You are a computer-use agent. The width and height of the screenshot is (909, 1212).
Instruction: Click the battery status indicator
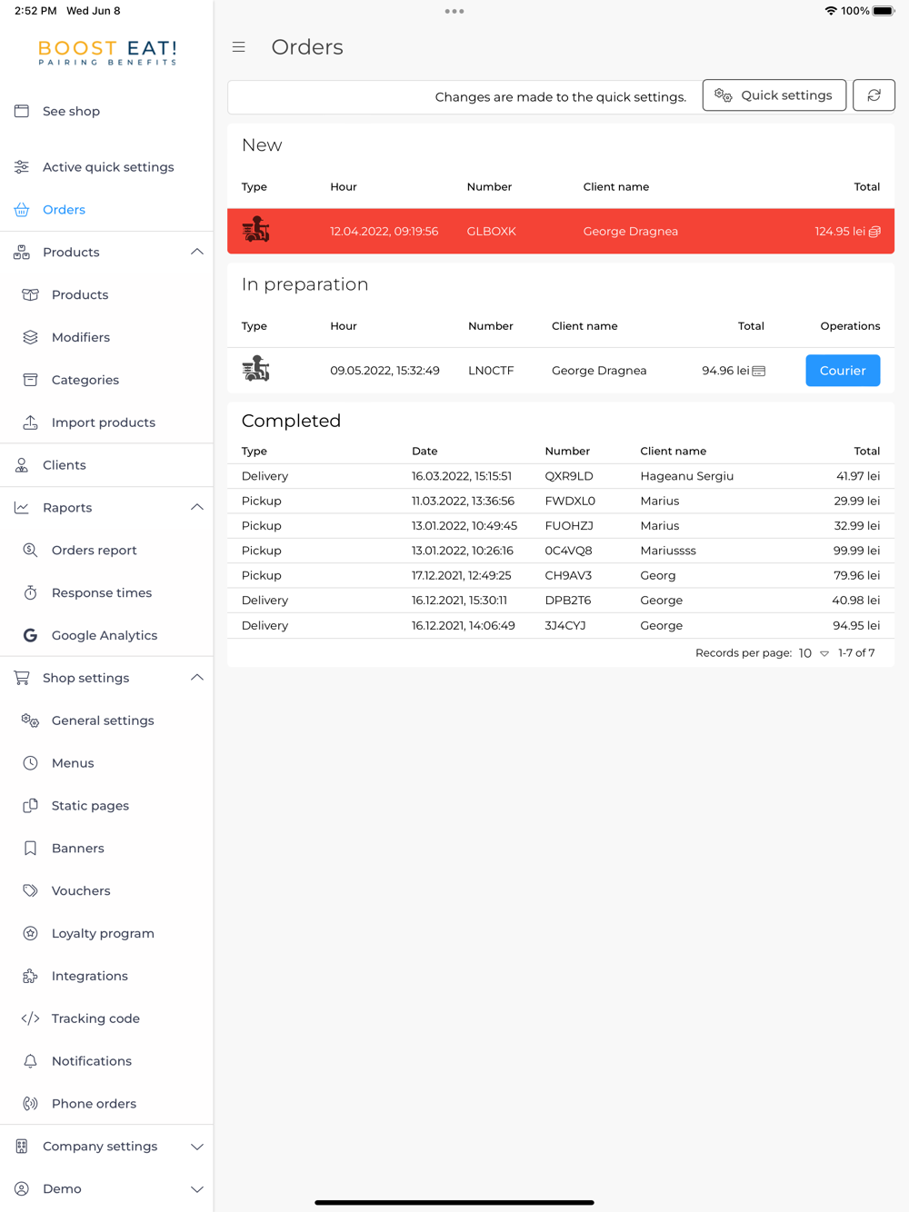point(884,11)
